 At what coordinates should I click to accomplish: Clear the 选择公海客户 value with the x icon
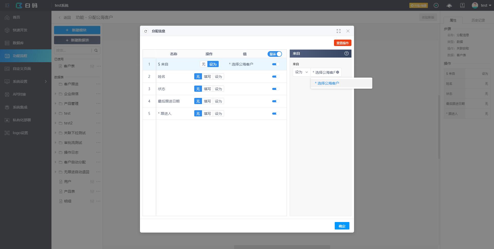coord(338,72)
